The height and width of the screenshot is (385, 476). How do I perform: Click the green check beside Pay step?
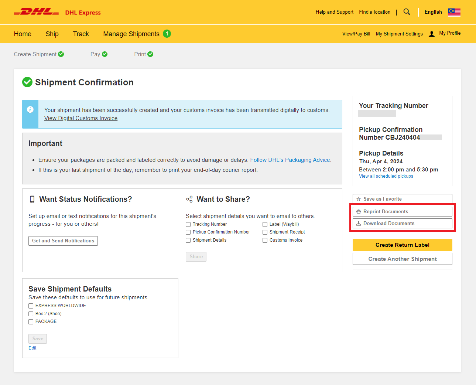click(105, 54)
